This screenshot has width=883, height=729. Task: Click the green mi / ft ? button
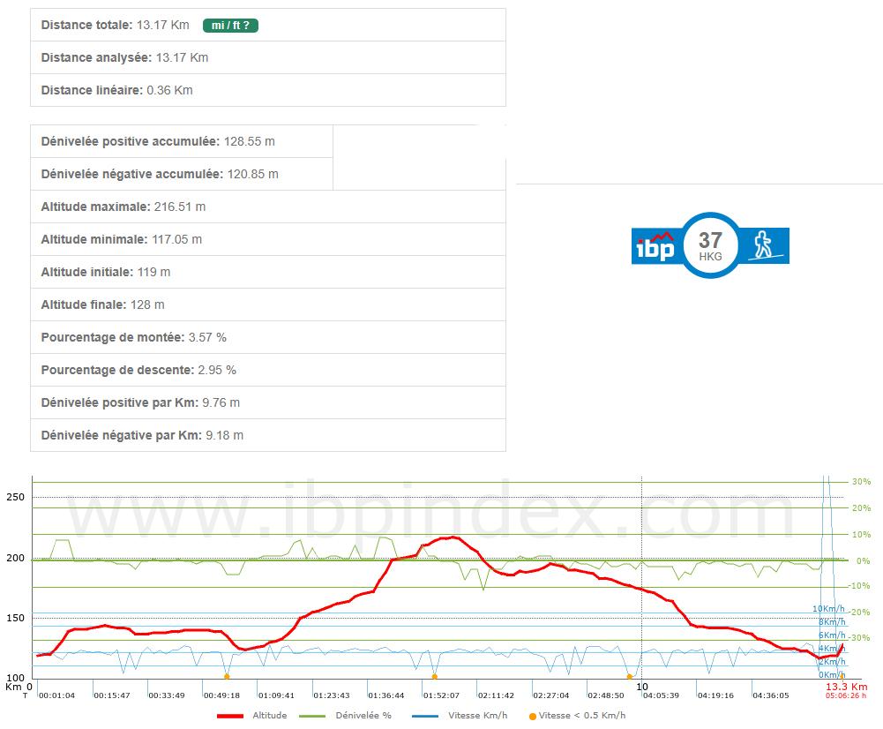[x=230, y=26]
